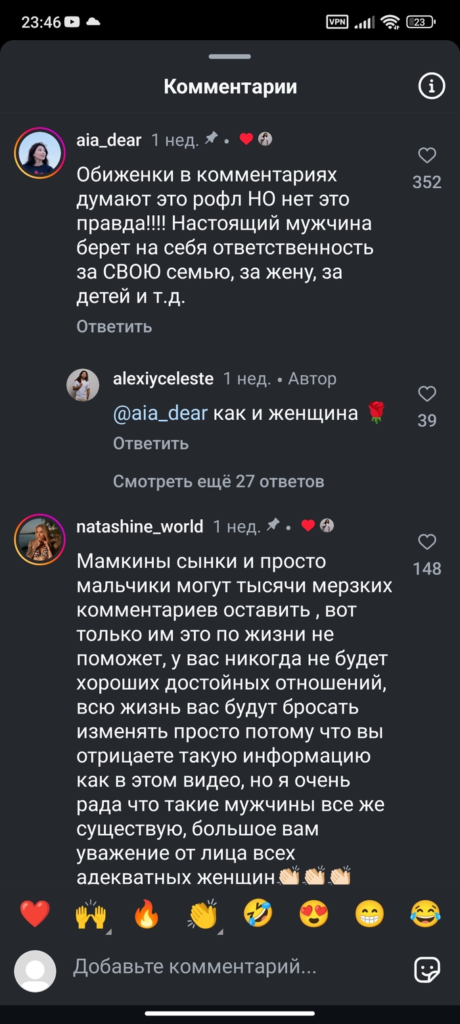Insert the heart-eyes emoji
The image size is (460, 1024).
pos(314,914)
